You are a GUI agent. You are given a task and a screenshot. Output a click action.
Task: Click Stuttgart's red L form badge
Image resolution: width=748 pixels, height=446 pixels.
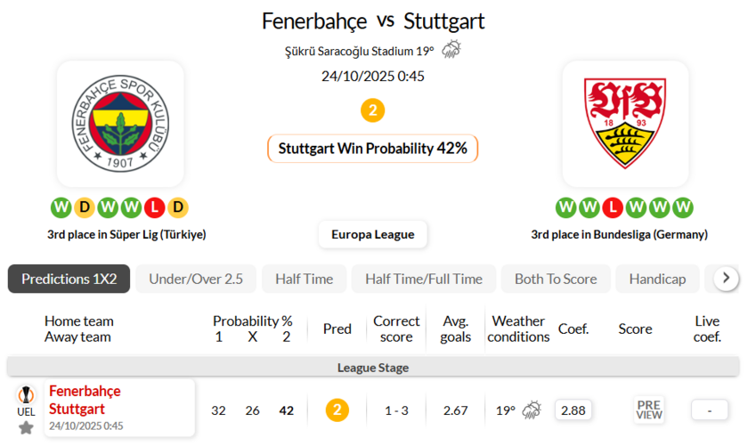point(612,207)
